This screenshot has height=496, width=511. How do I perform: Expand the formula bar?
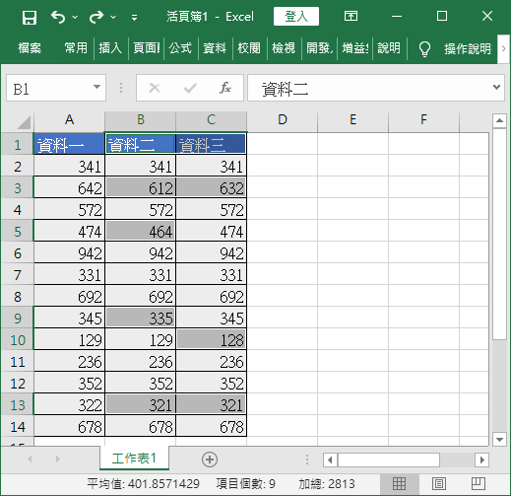pos(496,87)
